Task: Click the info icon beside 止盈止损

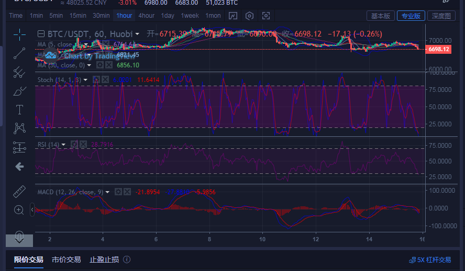Action: (x=127, y=260)
